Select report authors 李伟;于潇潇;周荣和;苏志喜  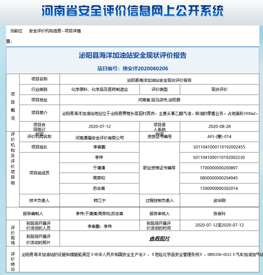pyautogui.click(x=100, y=214)
